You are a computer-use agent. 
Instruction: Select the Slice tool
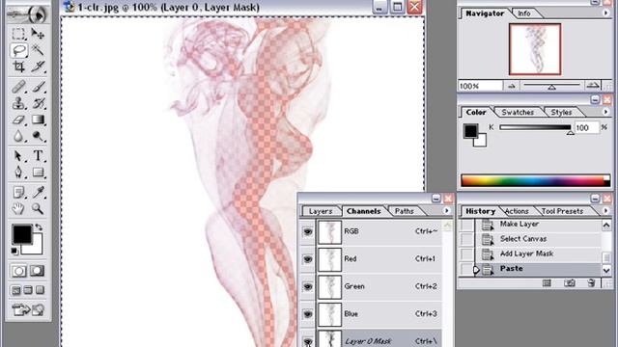[38, 67]
